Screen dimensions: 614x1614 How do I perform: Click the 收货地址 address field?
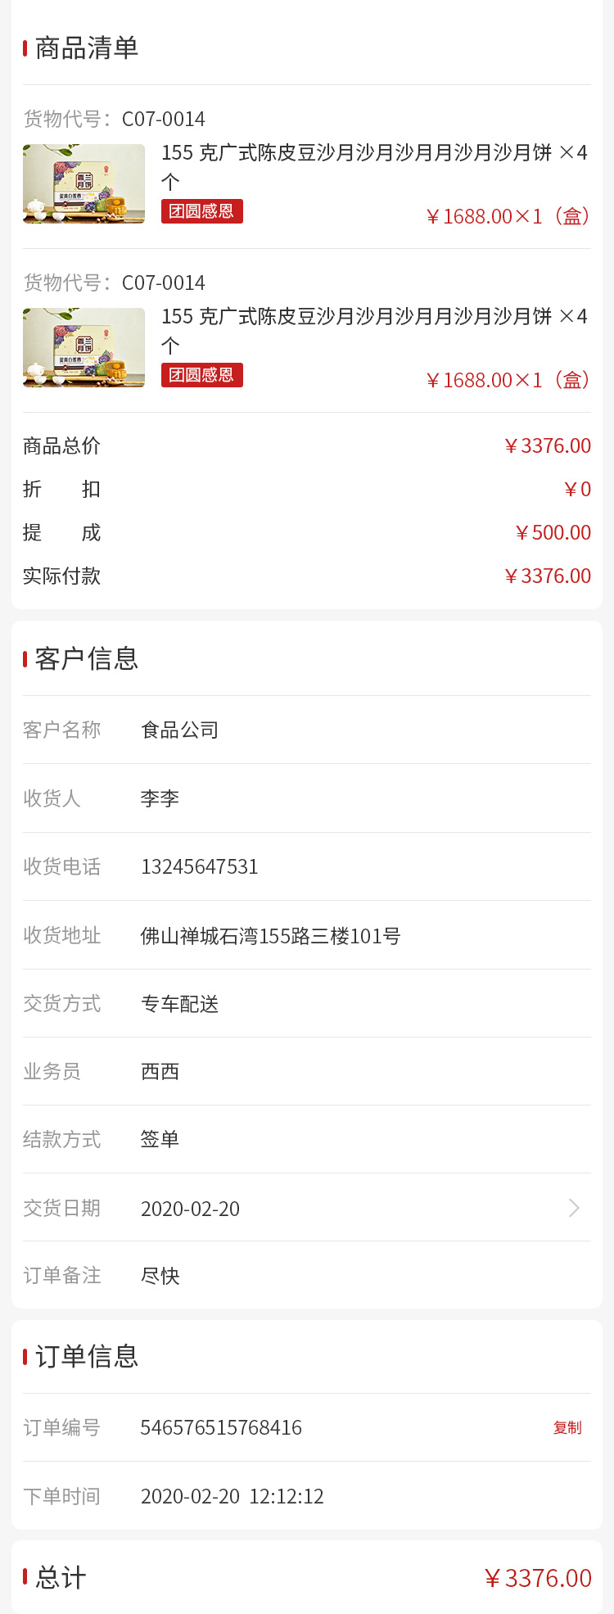(x=270, y=935)
